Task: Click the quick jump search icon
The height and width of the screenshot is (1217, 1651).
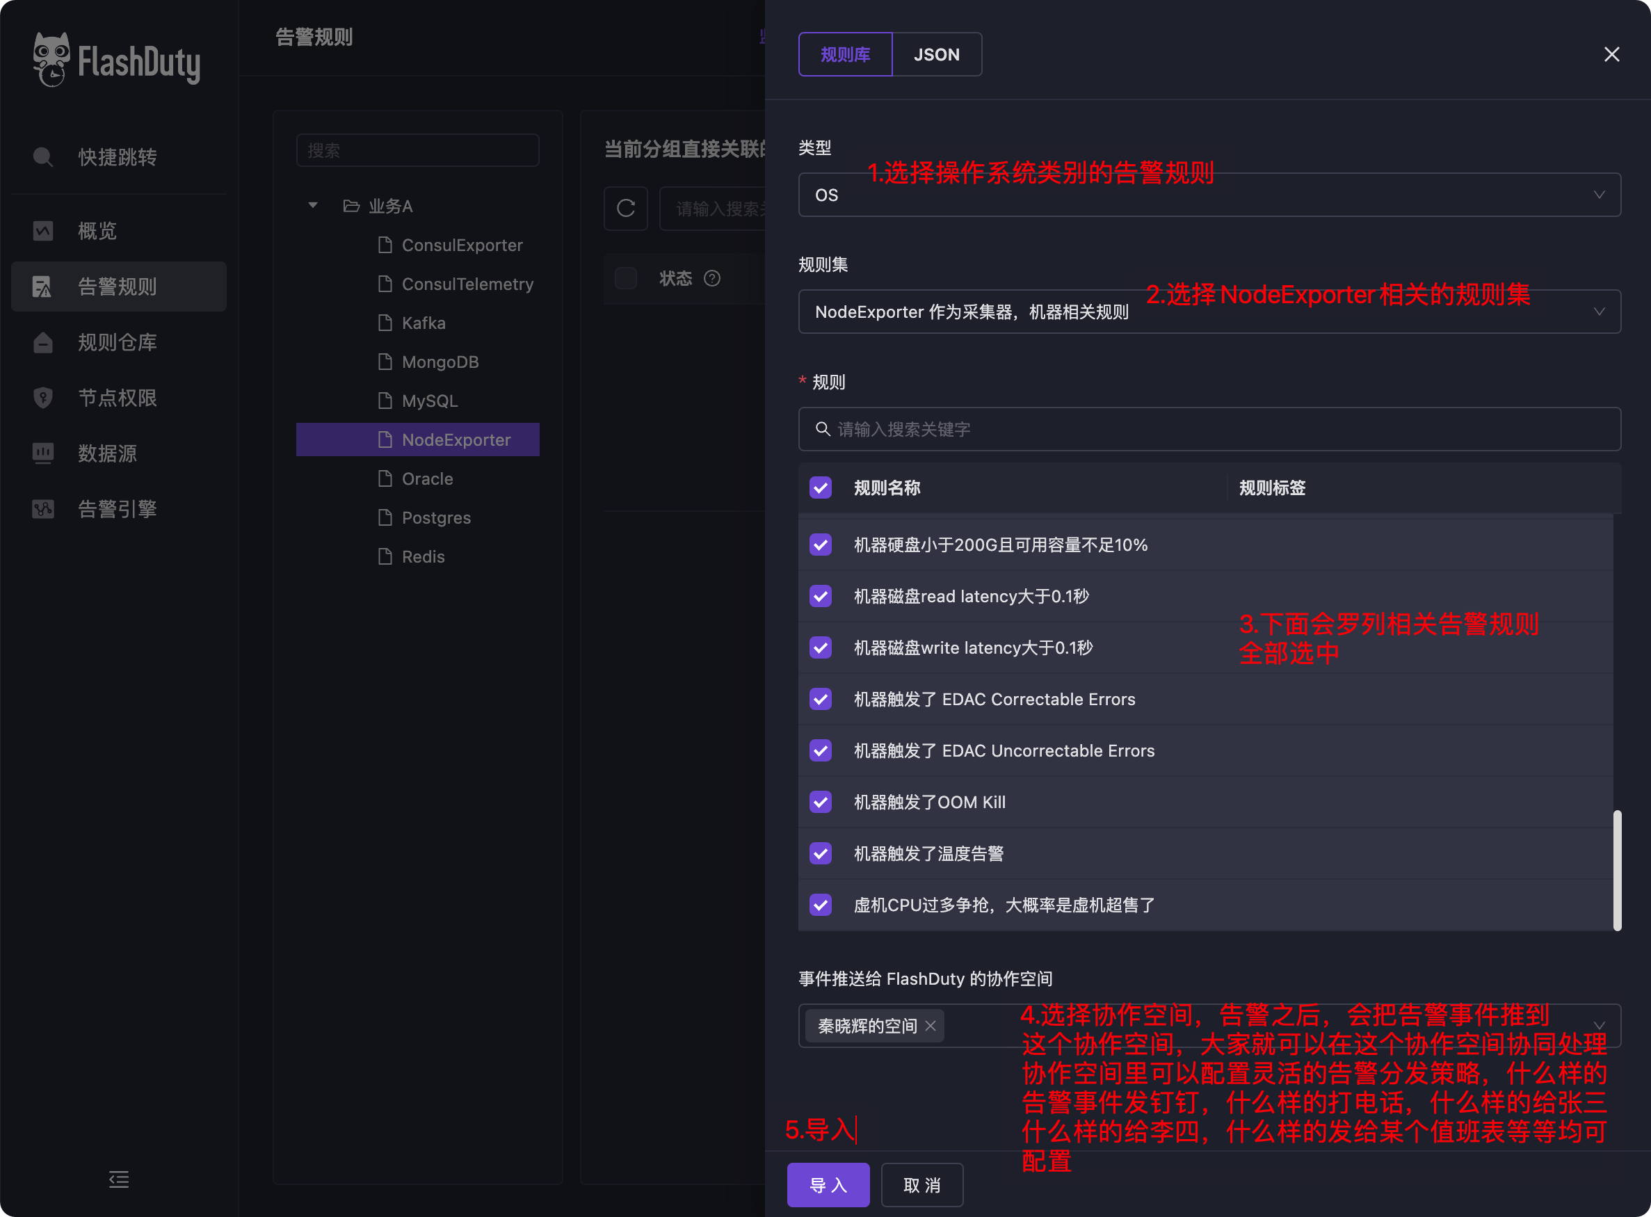Action: point(42,157)
